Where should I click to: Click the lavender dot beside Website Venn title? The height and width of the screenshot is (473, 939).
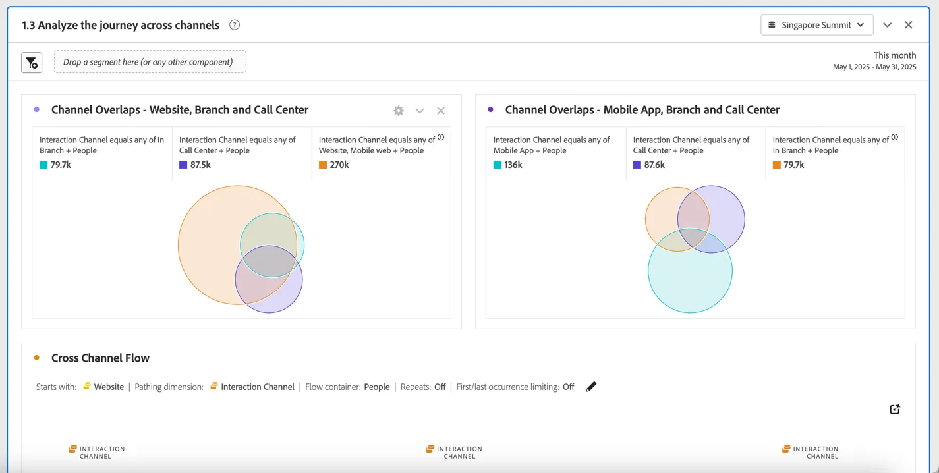36,110
